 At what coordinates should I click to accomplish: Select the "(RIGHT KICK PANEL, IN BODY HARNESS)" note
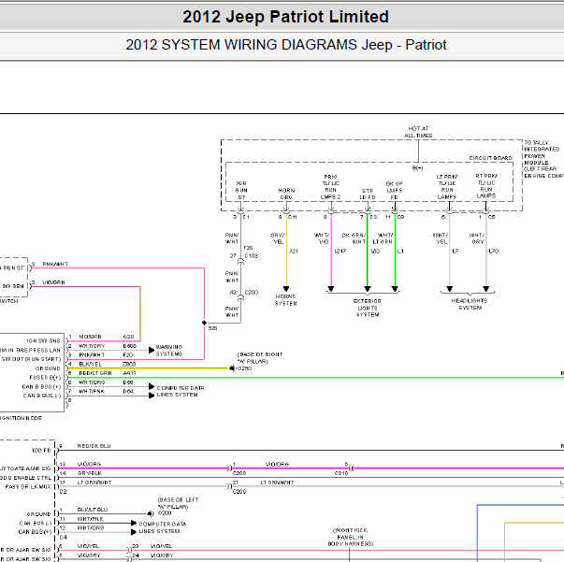pos(351,537)
